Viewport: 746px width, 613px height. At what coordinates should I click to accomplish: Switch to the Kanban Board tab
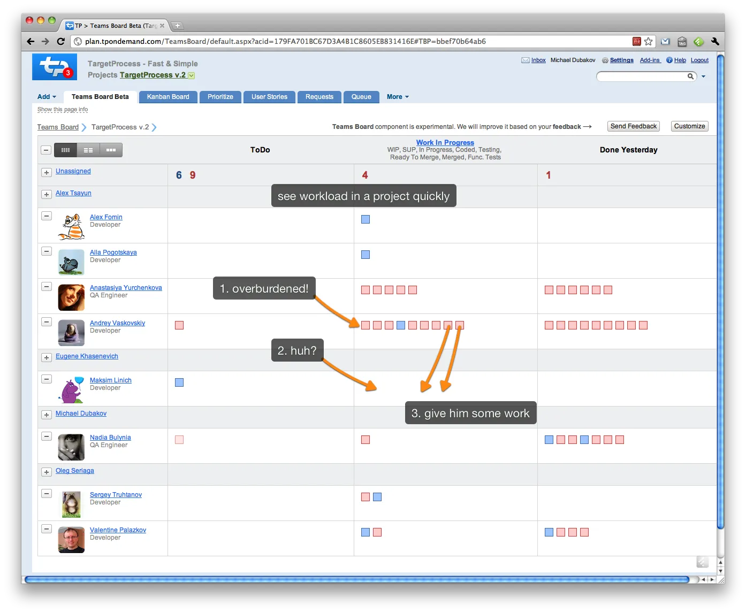tap(168, 97)
